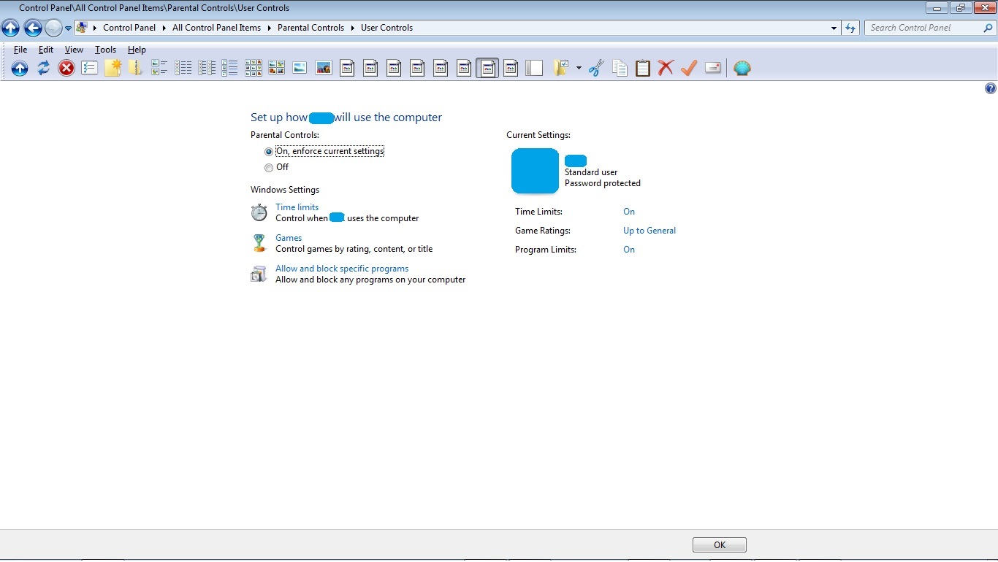Open Properties using the checklist toolbar icon
This screenshot has height=562, width=998.
pyautogui.click(x=90, y=68)
